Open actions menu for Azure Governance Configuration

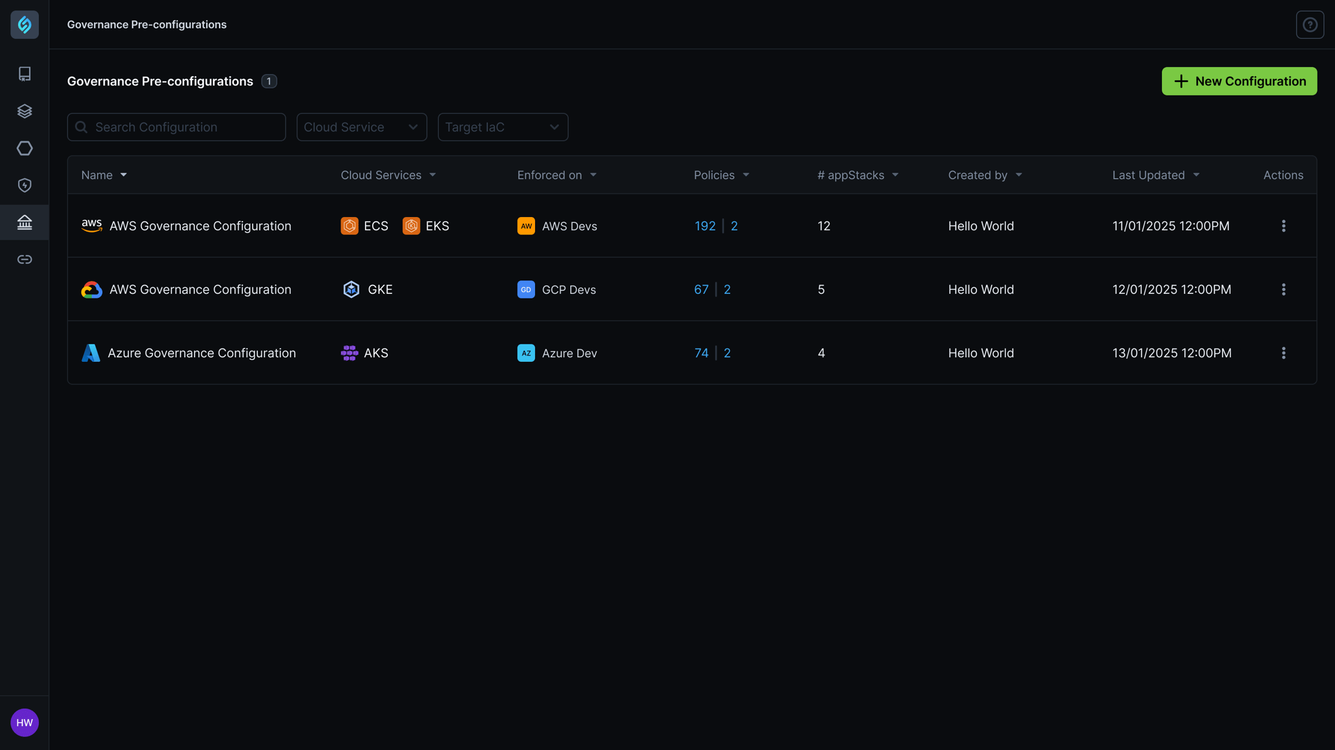[x=1284, y=352]
